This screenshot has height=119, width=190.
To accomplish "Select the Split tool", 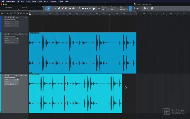I will tap(55, 8).
